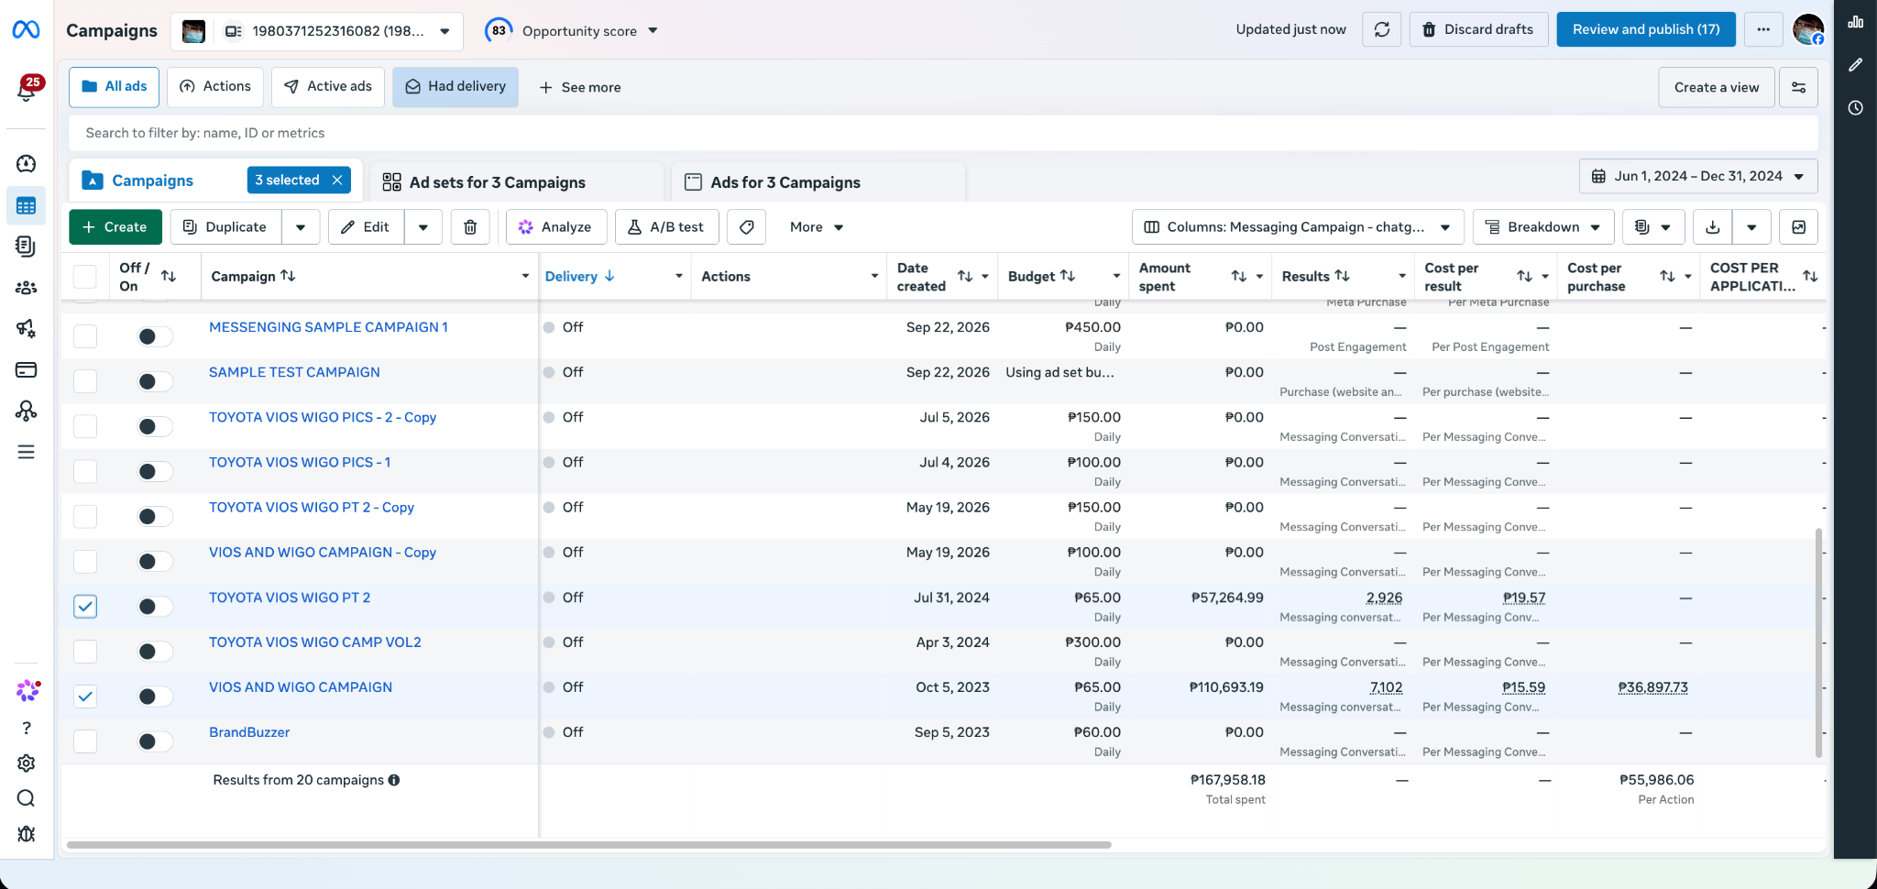Open the TOYOTA VIOS WIGO PT 2 campaign link
The image size is (1877, 889).
[x=290, y=598]
